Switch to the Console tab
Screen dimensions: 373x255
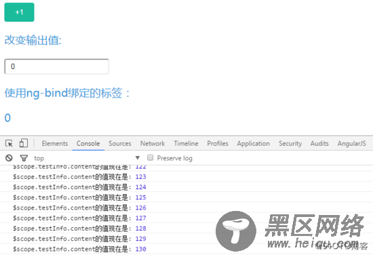pyautogui.click(x=88, y=144)
